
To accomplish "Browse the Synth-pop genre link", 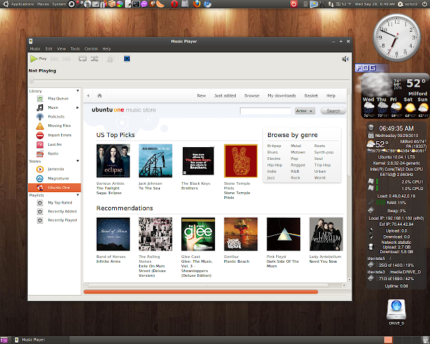I will [324, 153].
